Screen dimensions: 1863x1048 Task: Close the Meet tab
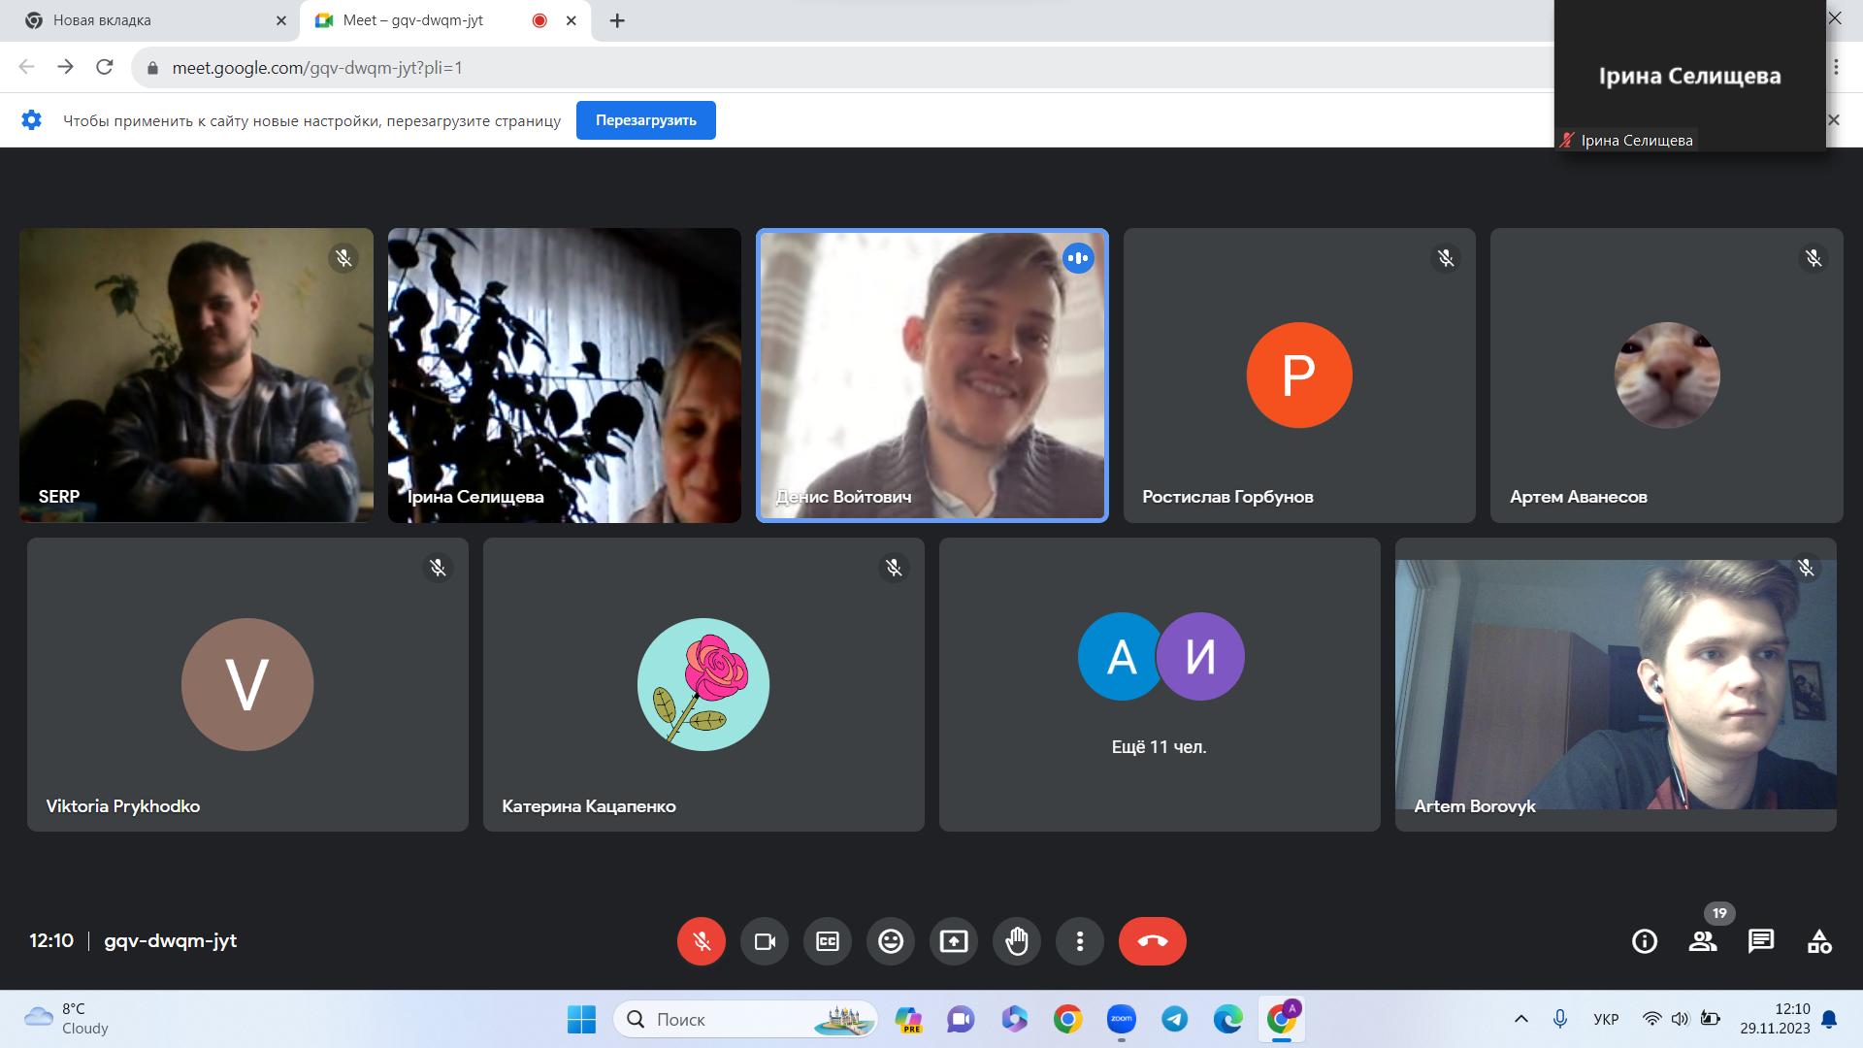point(572,20)
